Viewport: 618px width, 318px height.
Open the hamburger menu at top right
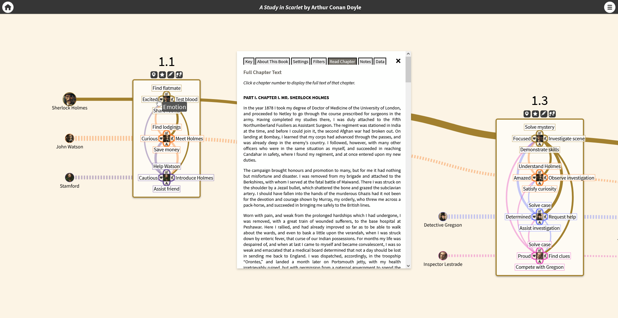click(609, 7)
